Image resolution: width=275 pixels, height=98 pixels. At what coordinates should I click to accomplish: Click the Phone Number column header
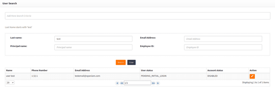(52, 70)
